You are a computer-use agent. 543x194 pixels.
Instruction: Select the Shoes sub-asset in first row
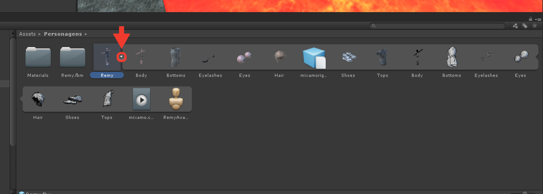click(x=348, y=57)
